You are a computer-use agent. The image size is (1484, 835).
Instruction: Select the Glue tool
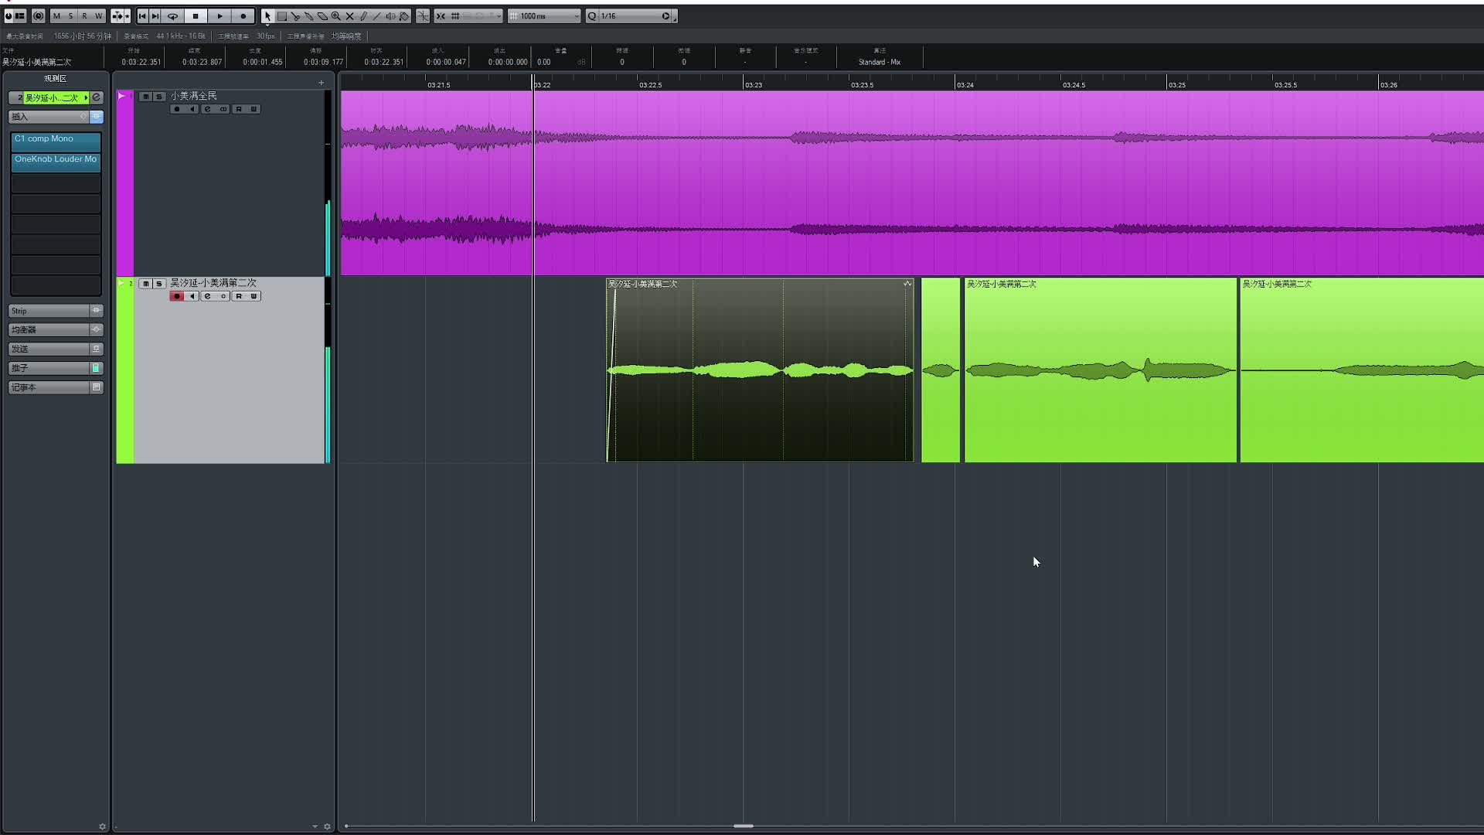308,16
